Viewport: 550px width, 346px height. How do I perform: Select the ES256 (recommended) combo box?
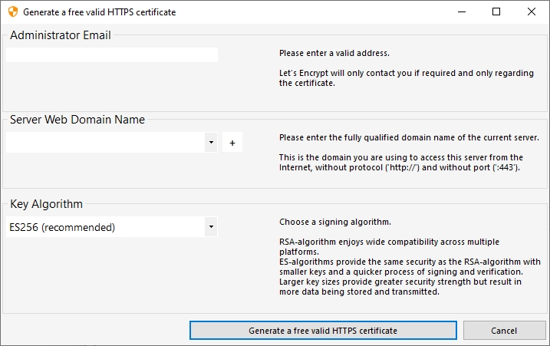coord(105,227)
